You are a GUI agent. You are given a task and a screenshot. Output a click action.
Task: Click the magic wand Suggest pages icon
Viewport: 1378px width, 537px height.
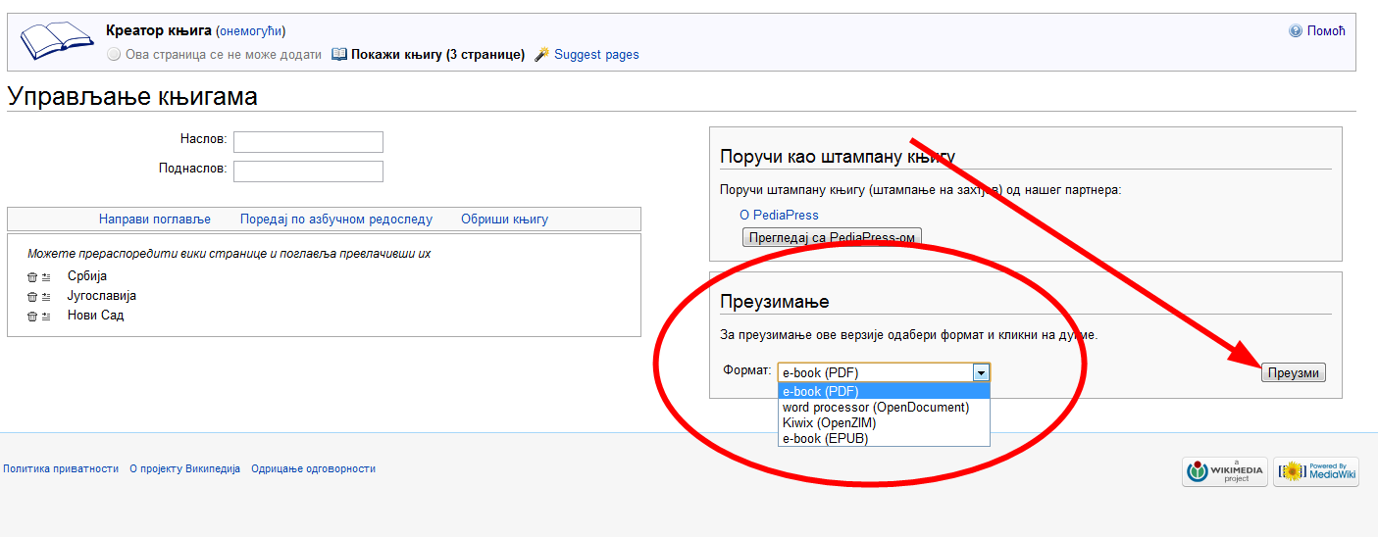click(x=541, y=55)
